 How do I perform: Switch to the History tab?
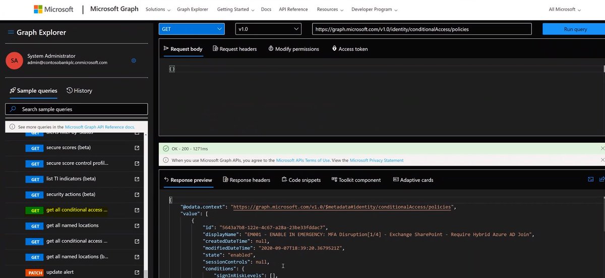(x=79, y=91)
